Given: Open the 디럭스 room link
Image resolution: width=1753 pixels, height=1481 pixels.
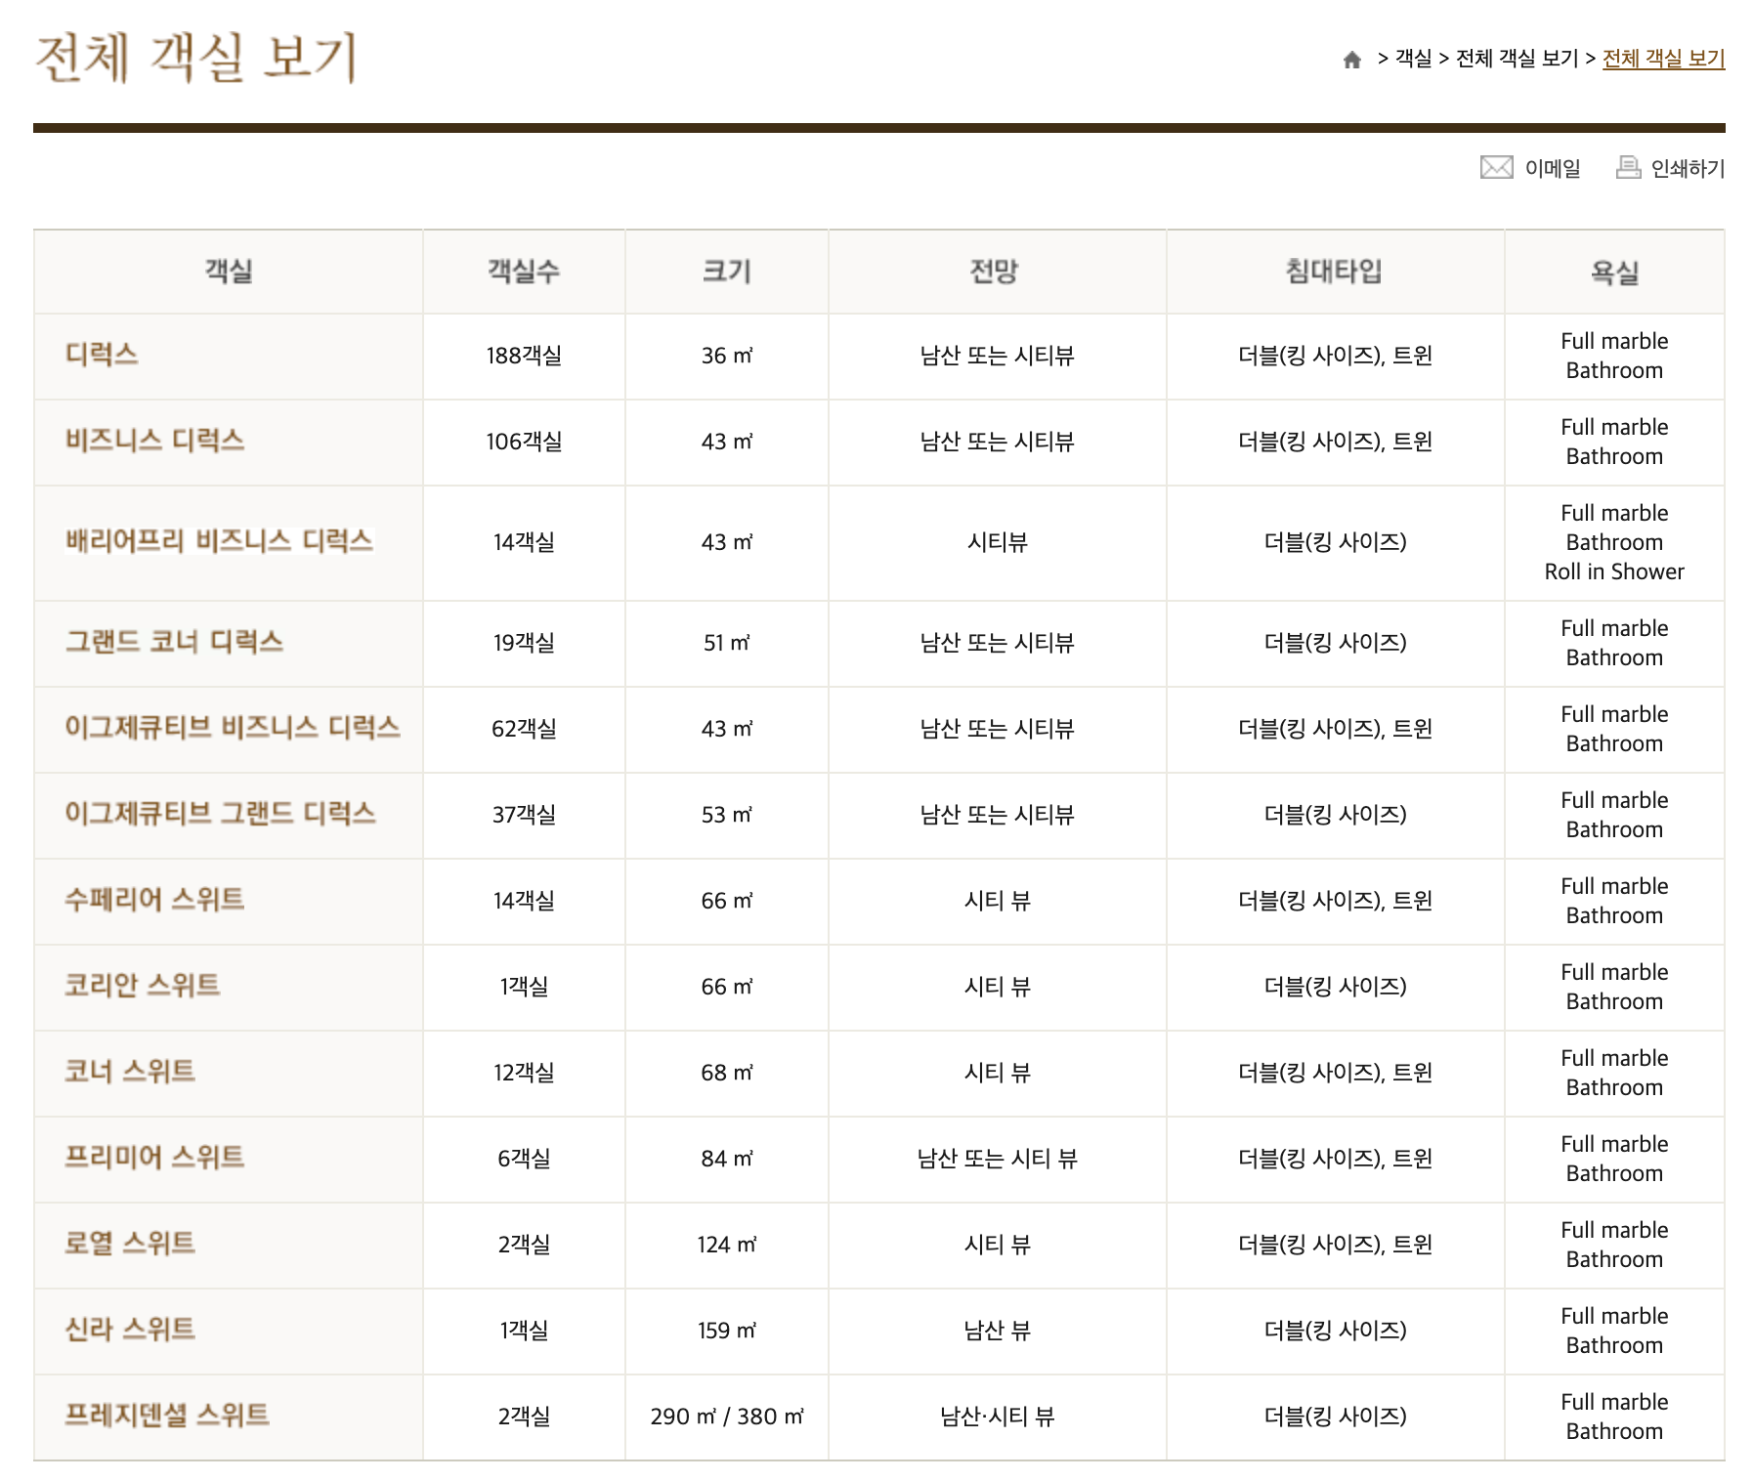Looking at the screenshot, I should (102, 354).
